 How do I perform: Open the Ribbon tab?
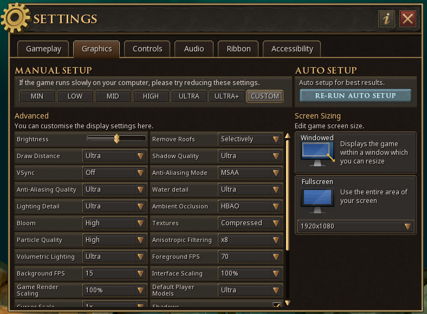click(x=238, y=49)
